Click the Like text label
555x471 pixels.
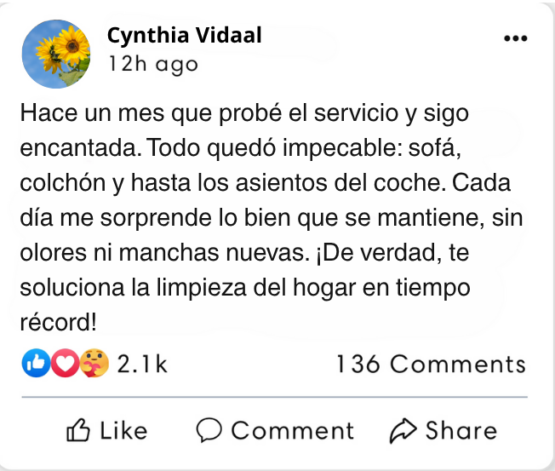click(x=123, y=431)
